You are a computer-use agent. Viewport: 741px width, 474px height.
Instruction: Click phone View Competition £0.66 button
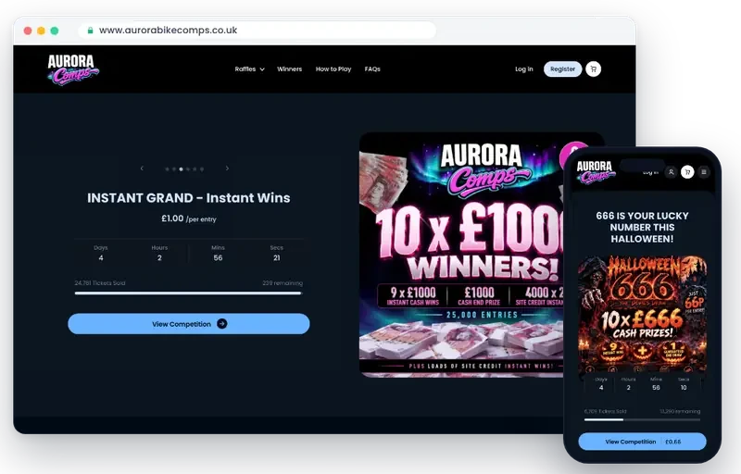[x=642, y=442]
